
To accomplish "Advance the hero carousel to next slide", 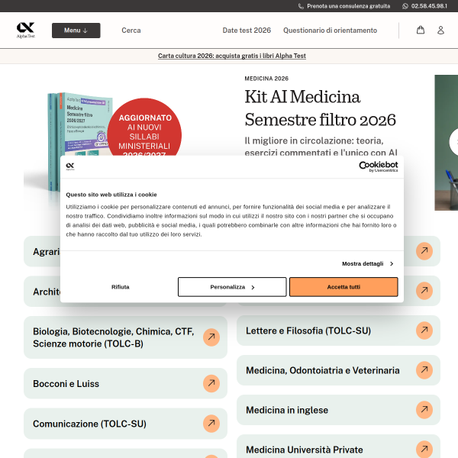I will (453, 142).
